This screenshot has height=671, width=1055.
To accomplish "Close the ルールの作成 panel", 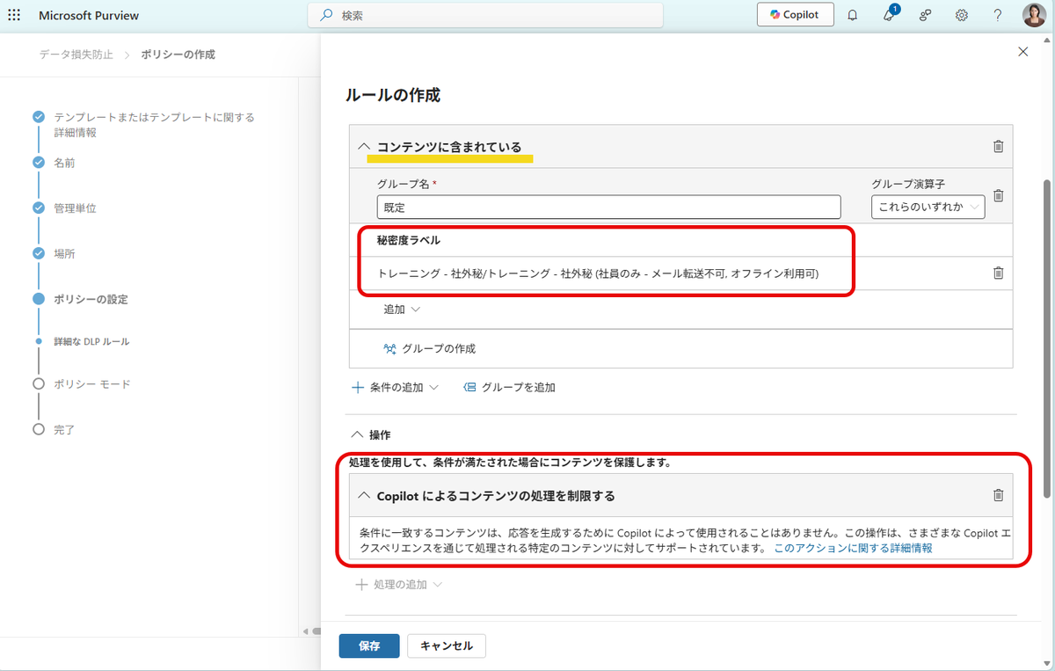I will click(x=1022, y=52).
